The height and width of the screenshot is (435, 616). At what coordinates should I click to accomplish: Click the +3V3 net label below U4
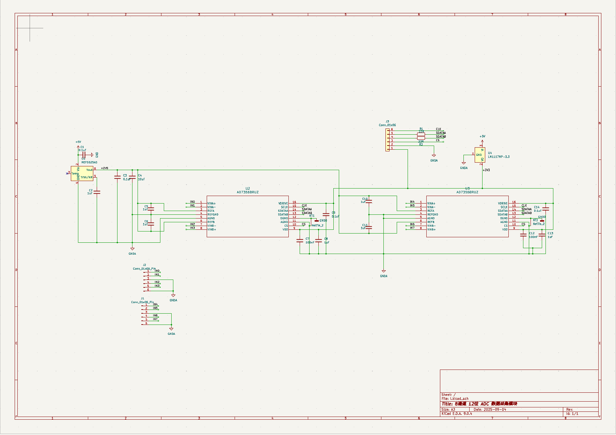[x=486, y=170]
